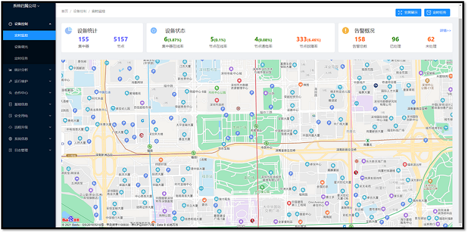Image resolution: width=468 pixels, height=233 pixels.
Task: Click the blue 定时任务 button at top right
Action: tap(437, 12)
